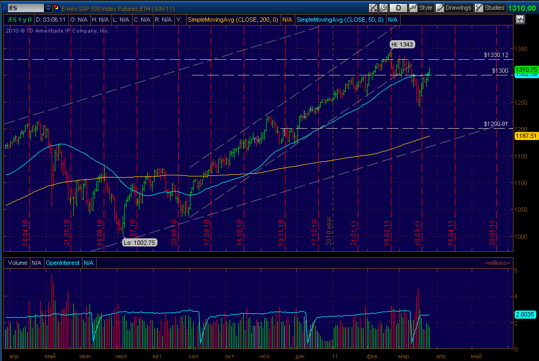The height and width of the screenshot is (361, 539).
Task: Click the 16.04.10 expiration date marker
Action: pos(25,233)
